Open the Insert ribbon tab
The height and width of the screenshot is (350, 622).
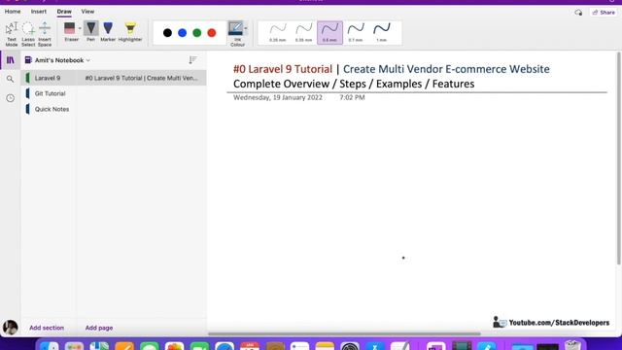[x=39, y=12]
